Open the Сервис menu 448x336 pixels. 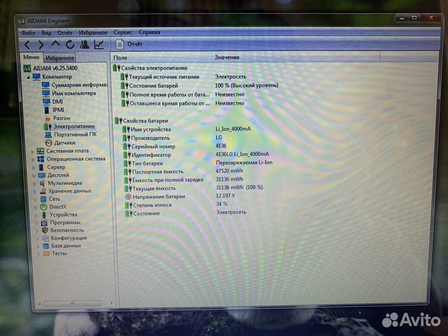[123, 32]
